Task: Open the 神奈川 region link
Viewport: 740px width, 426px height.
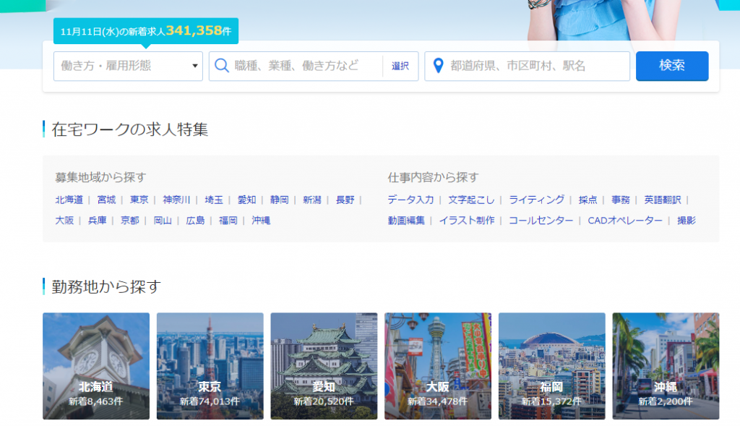Action: (176, 200)
